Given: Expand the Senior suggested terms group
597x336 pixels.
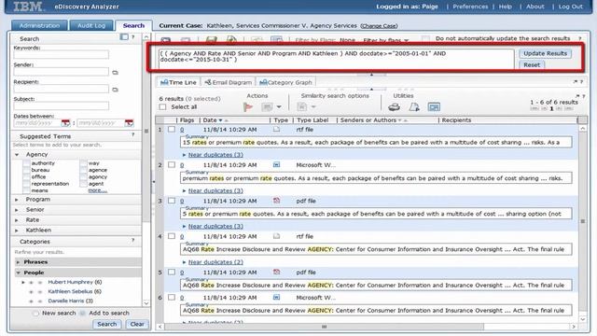Looking at the screenshot, I should click(17, 209).
